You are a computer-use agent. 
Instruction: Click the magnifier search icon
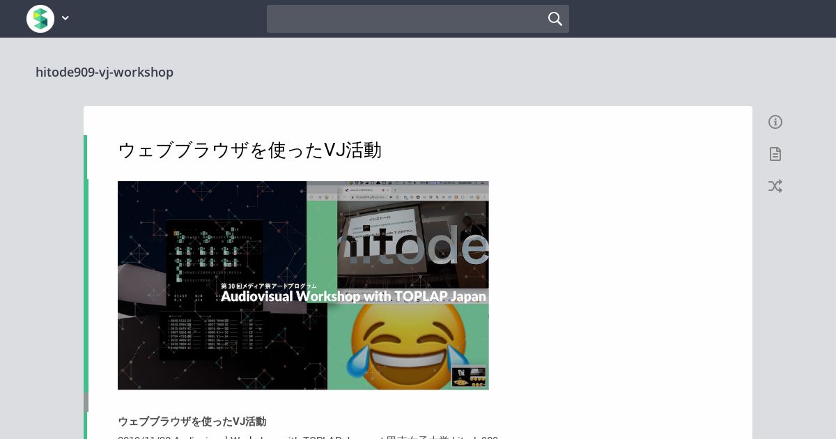click(555, 19)
